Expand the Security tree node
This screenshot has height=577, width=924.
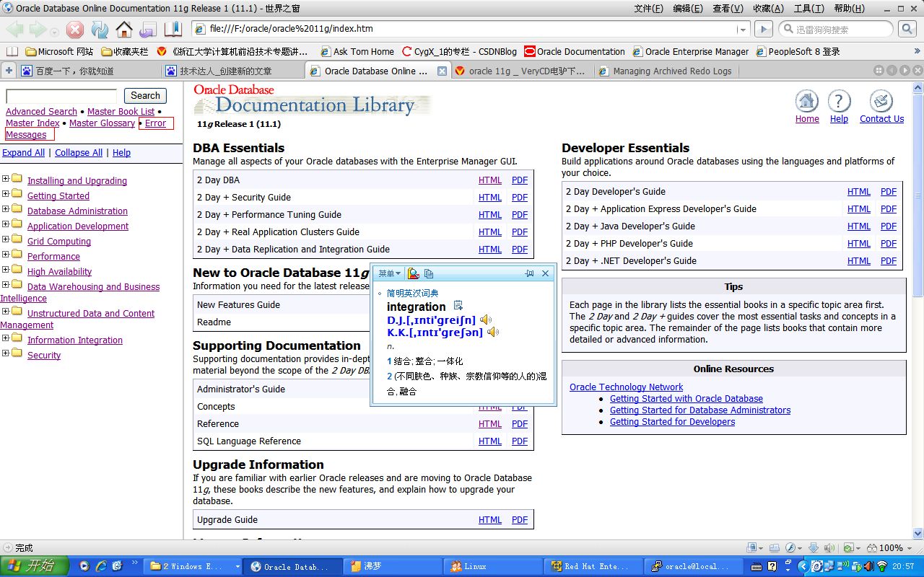(x=6, y=353)
